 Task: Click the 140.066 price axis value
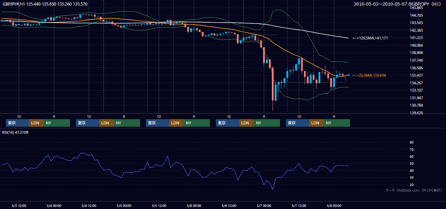point(416,45)
